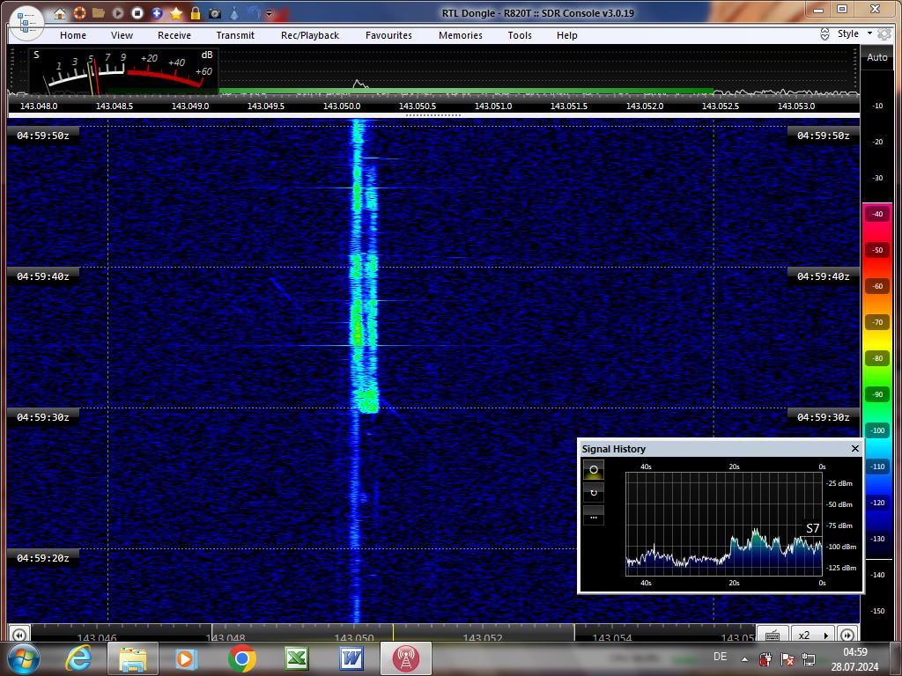Open the Style dropdown
Image resolution: width=902 pixels, height=676 pixels.
854,34
